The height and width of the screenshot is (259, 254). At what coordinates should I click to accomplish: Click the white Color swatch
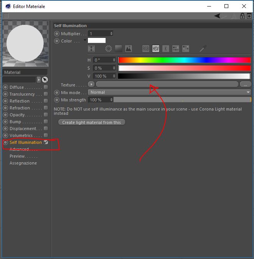tap(97, 41)
